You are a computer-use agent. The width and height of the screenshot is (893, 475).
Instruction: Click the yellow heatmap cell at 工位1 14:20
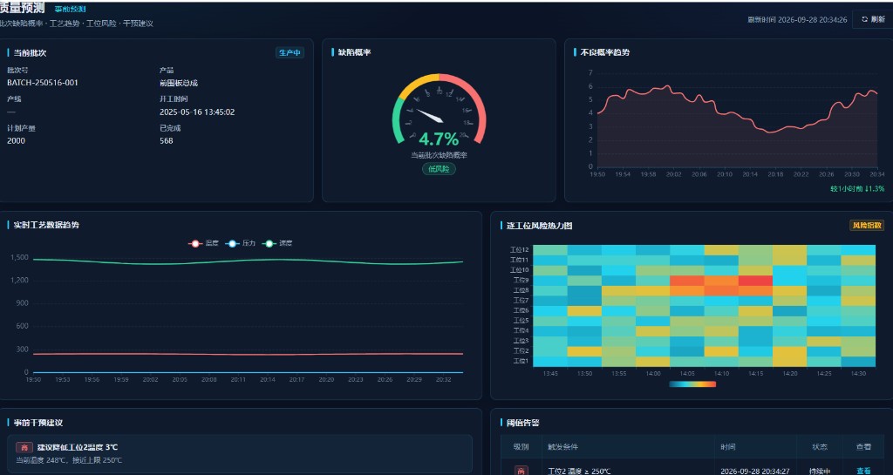[789, 361]
